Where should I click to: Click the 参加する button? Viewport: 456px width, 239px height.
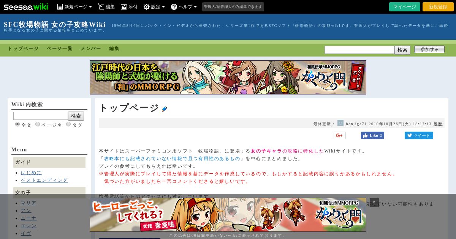429,49
